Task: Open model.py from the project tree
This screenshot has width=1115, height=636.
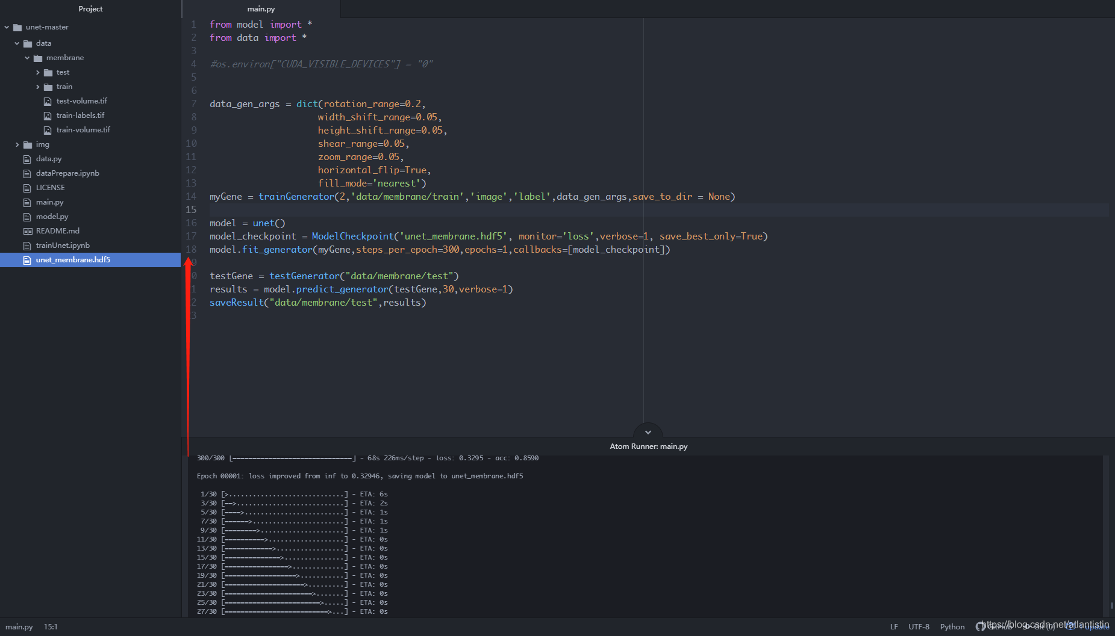Action: point(52,217)
